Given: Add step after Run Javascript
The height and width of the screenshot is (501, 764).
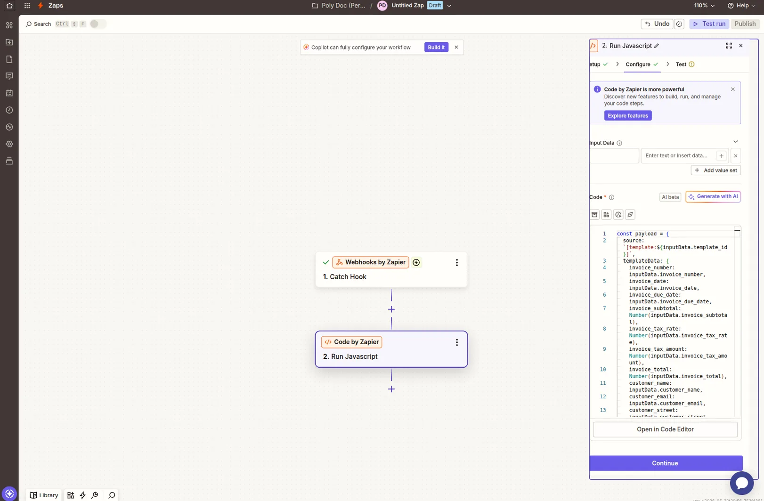Looking at the screenshot, I should coord(391,389).
